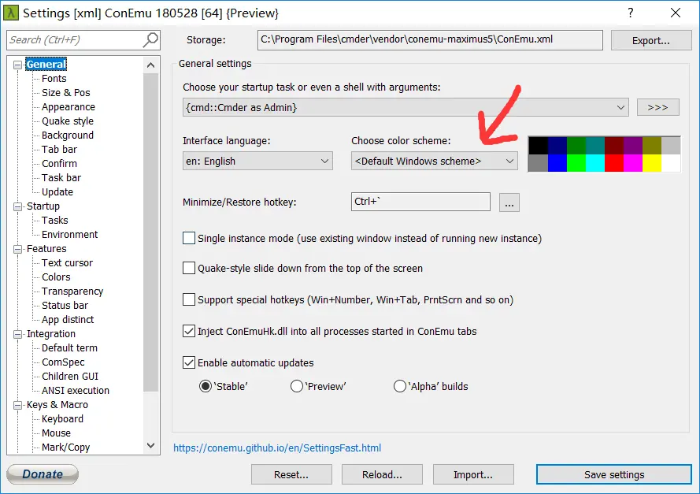Click the search magnifier icon
This screenshot has width=700, height=494.
coord(150,39)
